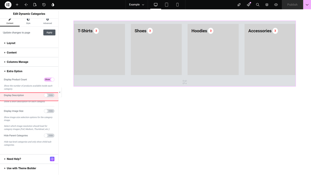This screenshot has height=175, width=311.
Task: Click the T-Shirts count badge
Action: click(x=96, y=31)
